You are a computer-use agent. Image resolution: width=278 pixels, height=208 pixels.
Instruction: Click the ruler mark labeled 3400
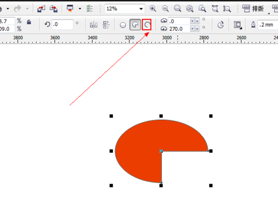pos(92,38)
